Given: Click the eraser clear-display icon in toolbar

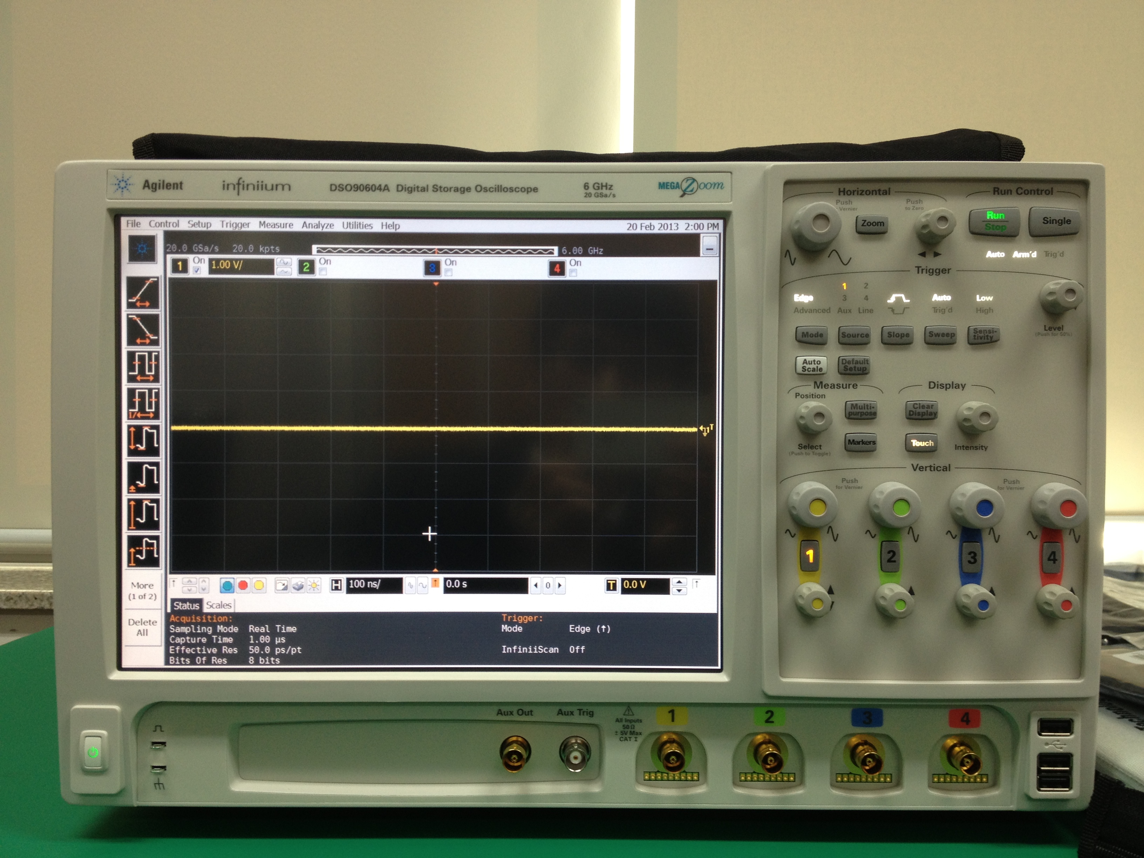Looking at the screenshot, I should (x=298, y=585).
